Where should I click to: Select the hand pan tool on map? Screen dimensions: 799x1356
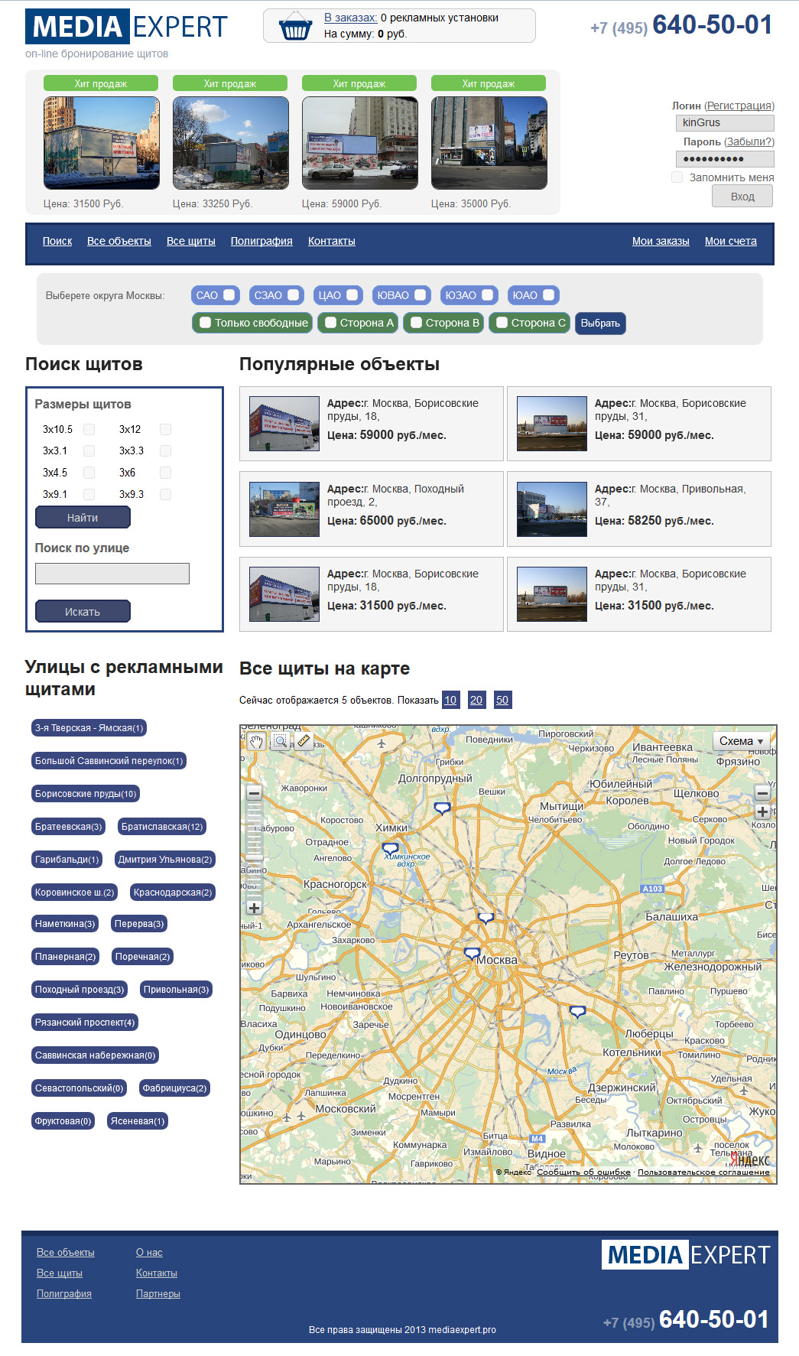click(x=256, y=740)
